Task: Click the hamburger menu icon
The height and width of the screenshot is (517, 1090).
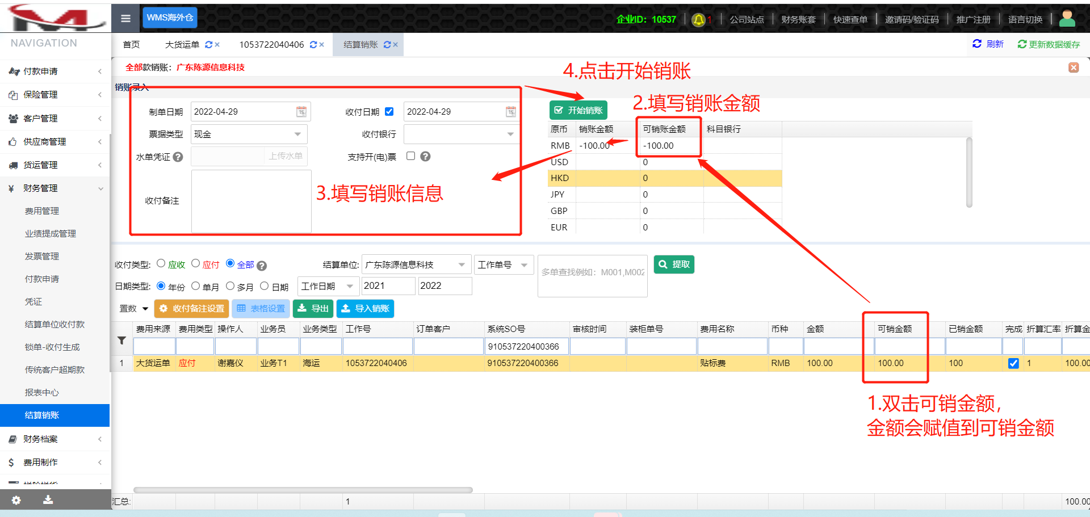Action: [x=125, y=19]
